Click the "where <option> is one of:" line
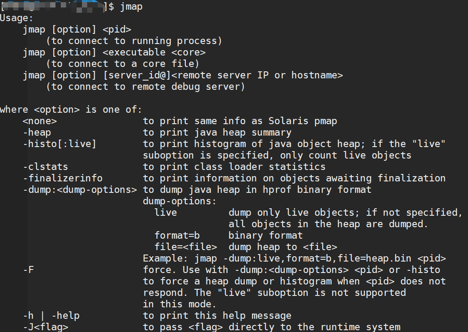Viewport: 468px width, 332px height. click(71, 110)
